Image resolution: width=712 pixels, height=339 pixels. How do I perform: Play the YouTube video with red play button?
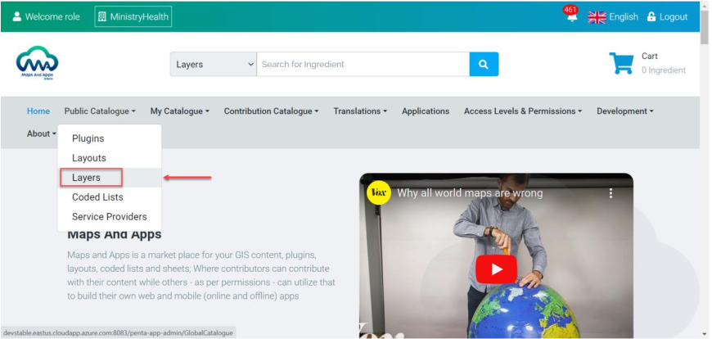click(x=496, y=269)
